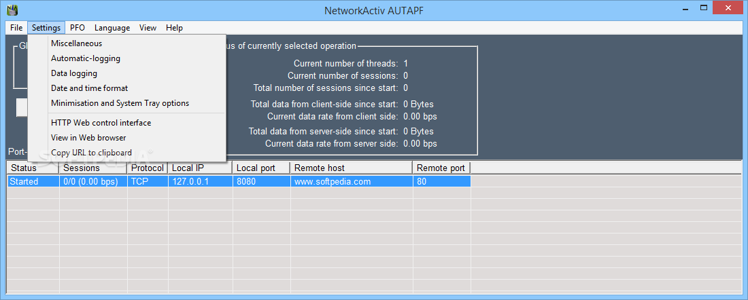Click the Remote port column header

(x=442, y=168)
